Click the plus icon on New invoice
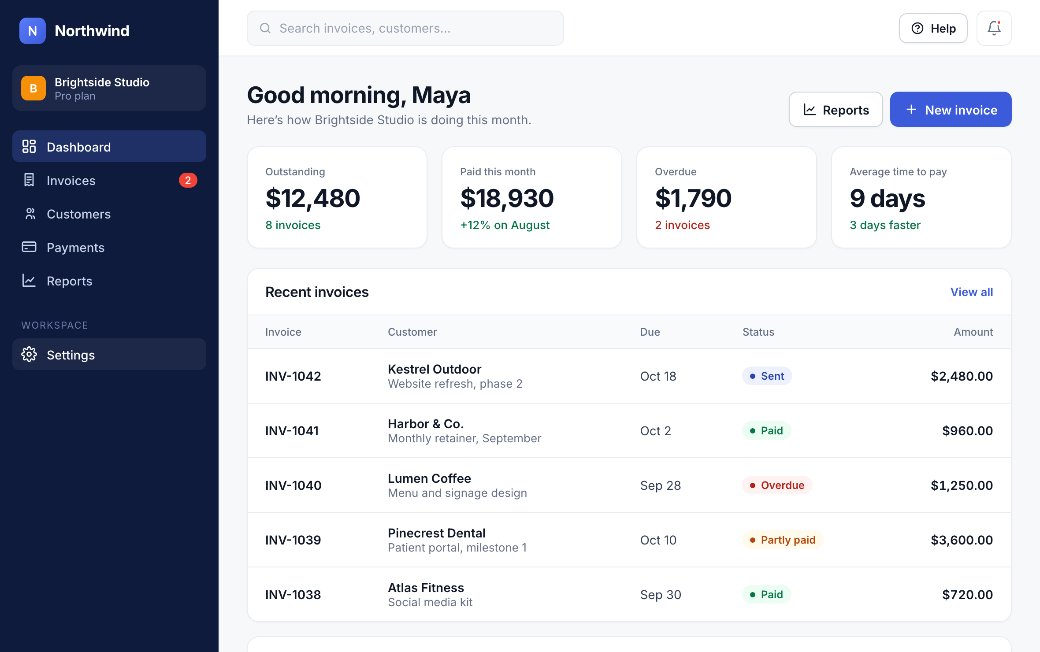The image size is (1040, 652). 911,110
